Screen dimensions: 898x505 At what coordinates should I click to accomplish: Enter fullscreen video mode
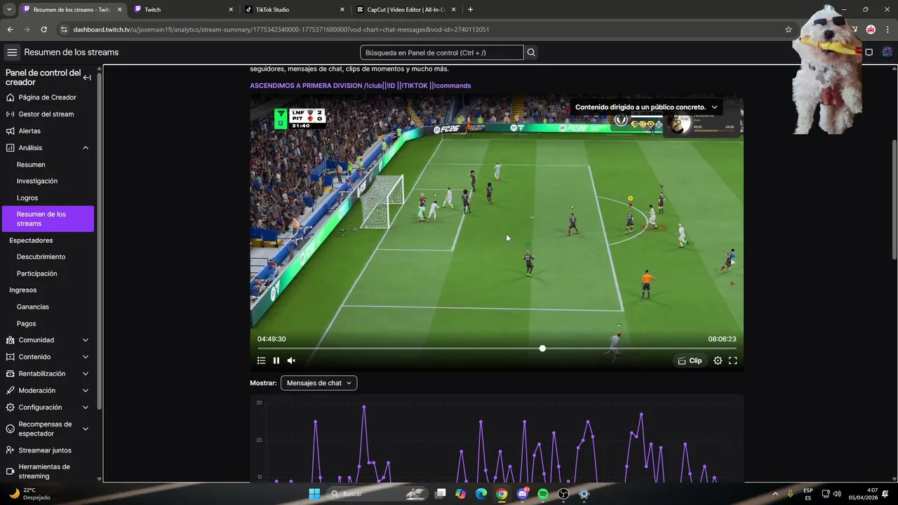[x=732, y=361]
